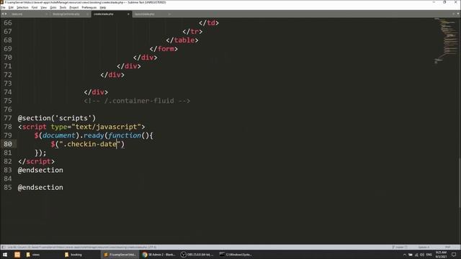Screen dimensions: 461x259
Task: Open the PHP syntax selector in status bar
Action: [x=448, y=247]
